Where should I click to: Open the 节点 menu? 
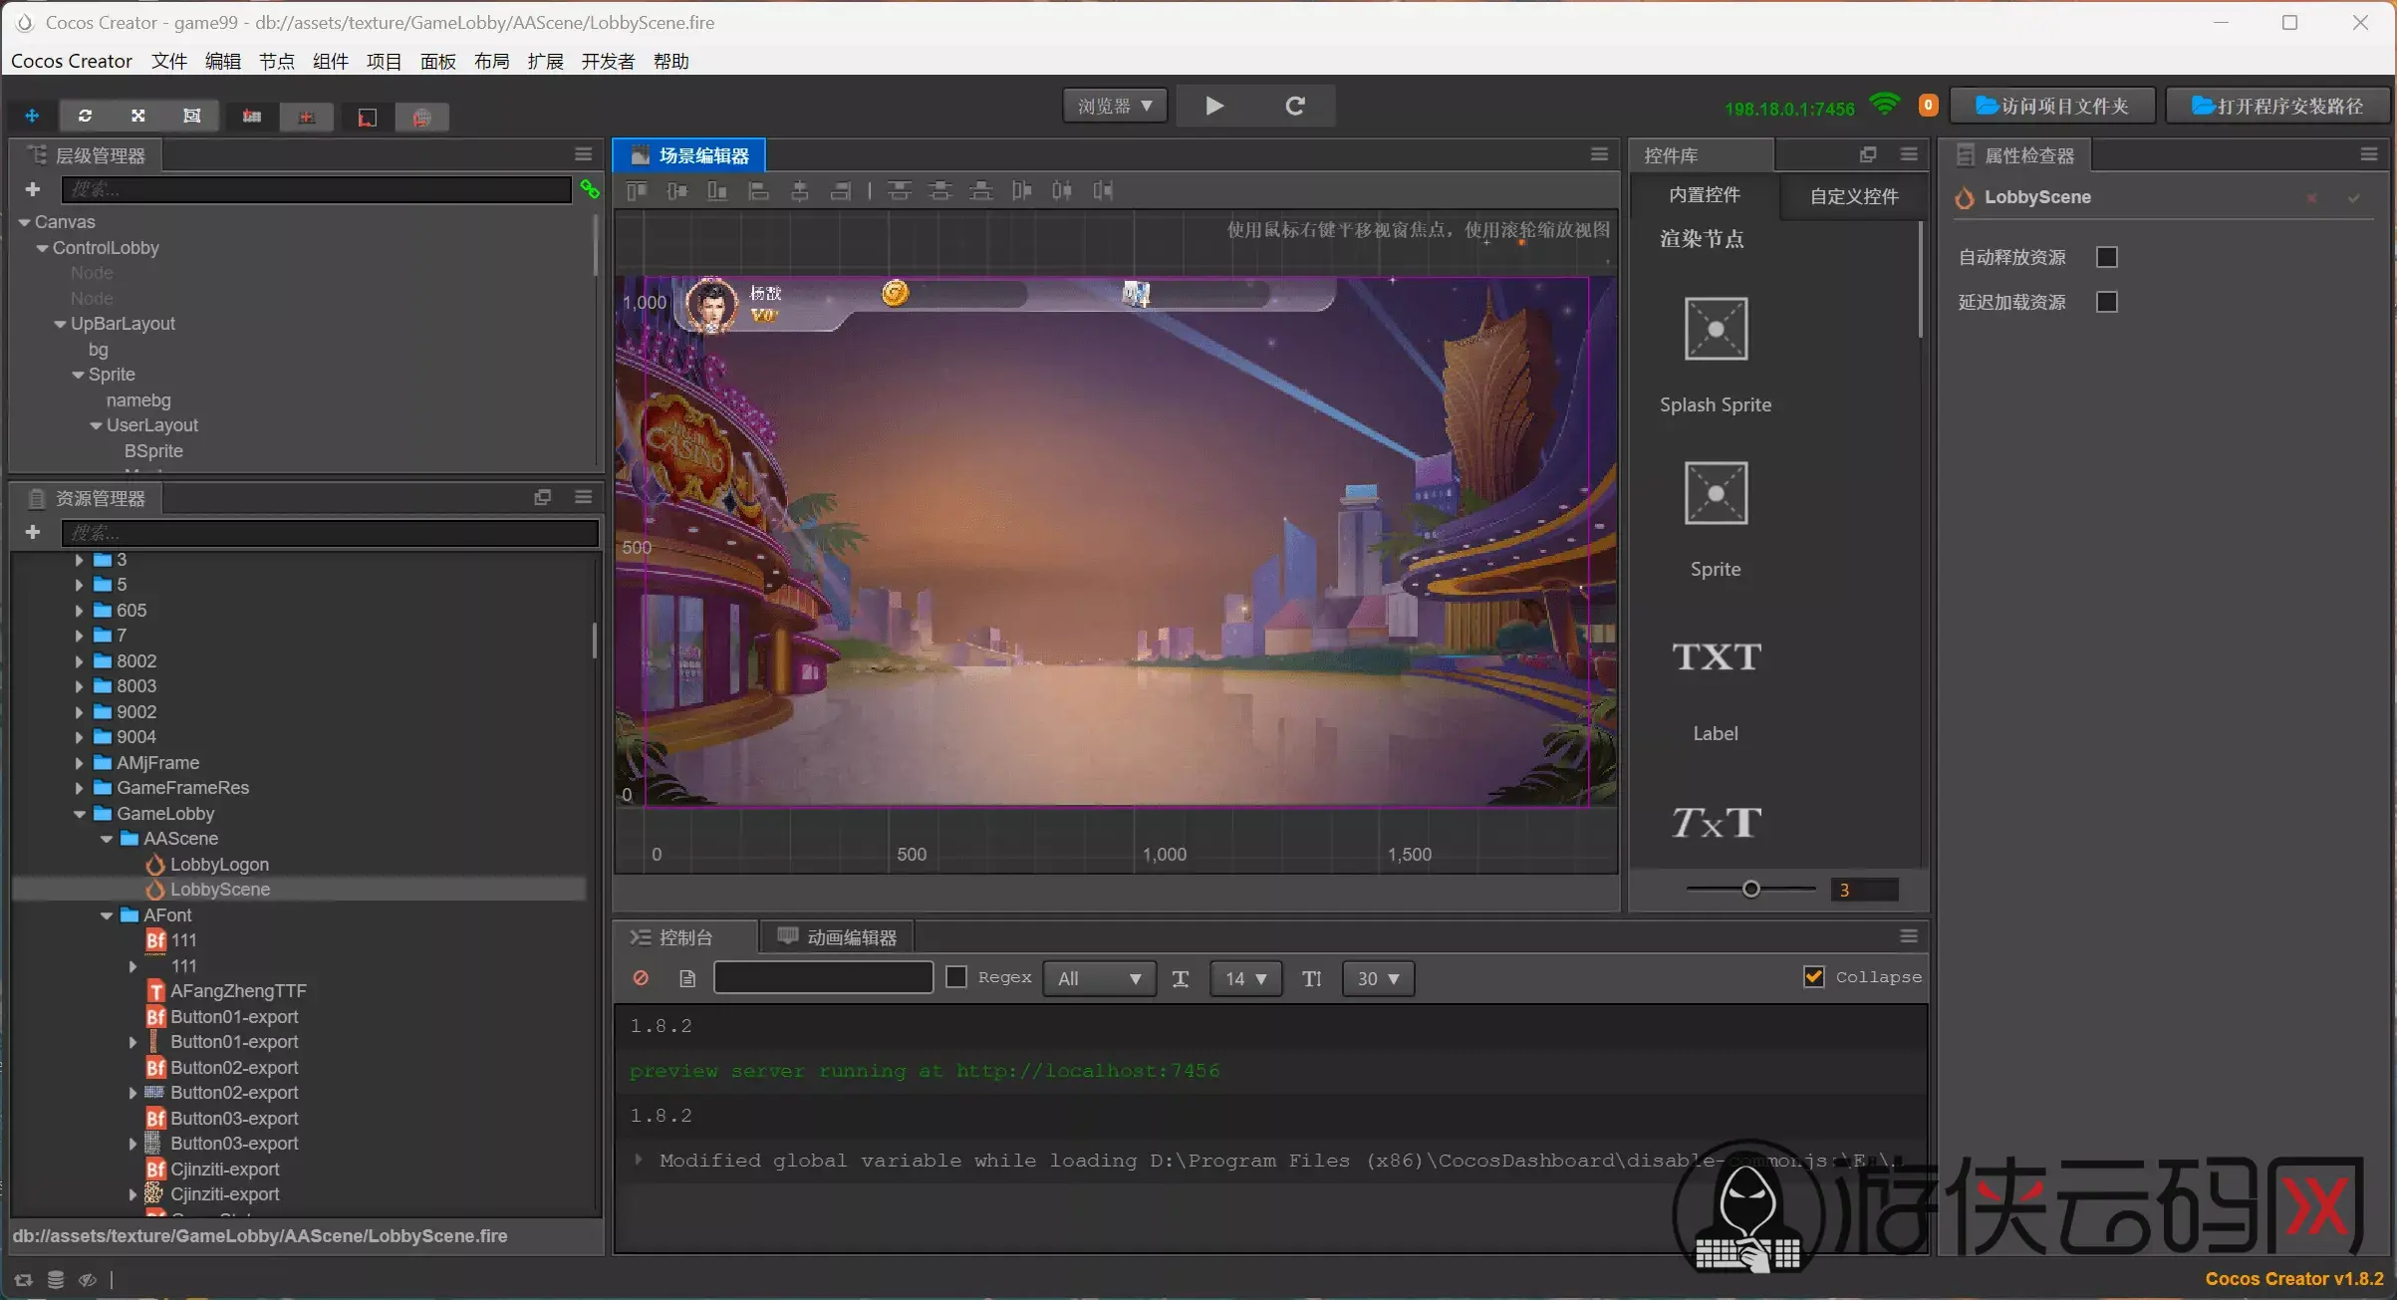[276, 62]
